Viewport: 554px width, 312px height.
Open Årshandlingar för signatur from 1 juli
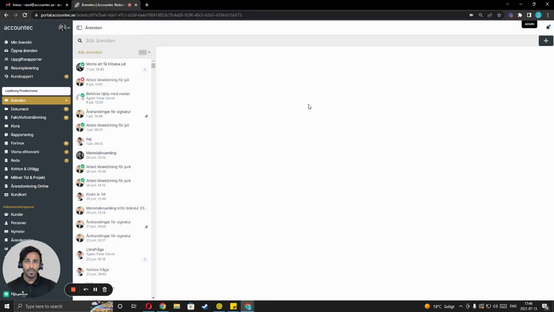pyautogui.click(x=112, y=114)
